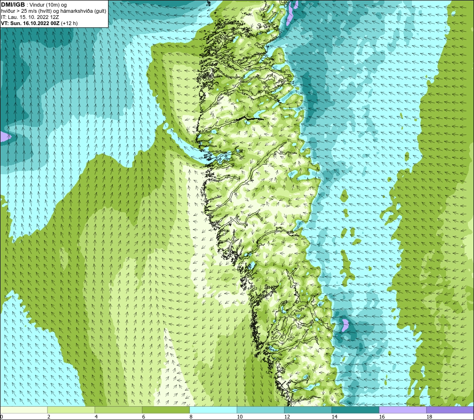Click the legend value '16'
Viewport: 474px width, 420px height.
(x=382, y=417)
